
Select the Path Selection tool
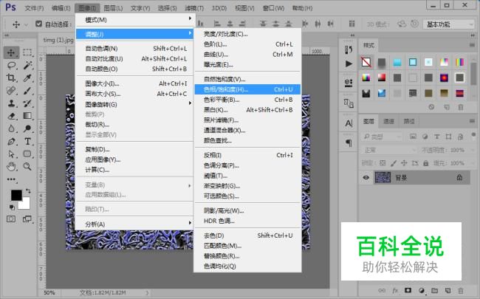pos(11,154)
